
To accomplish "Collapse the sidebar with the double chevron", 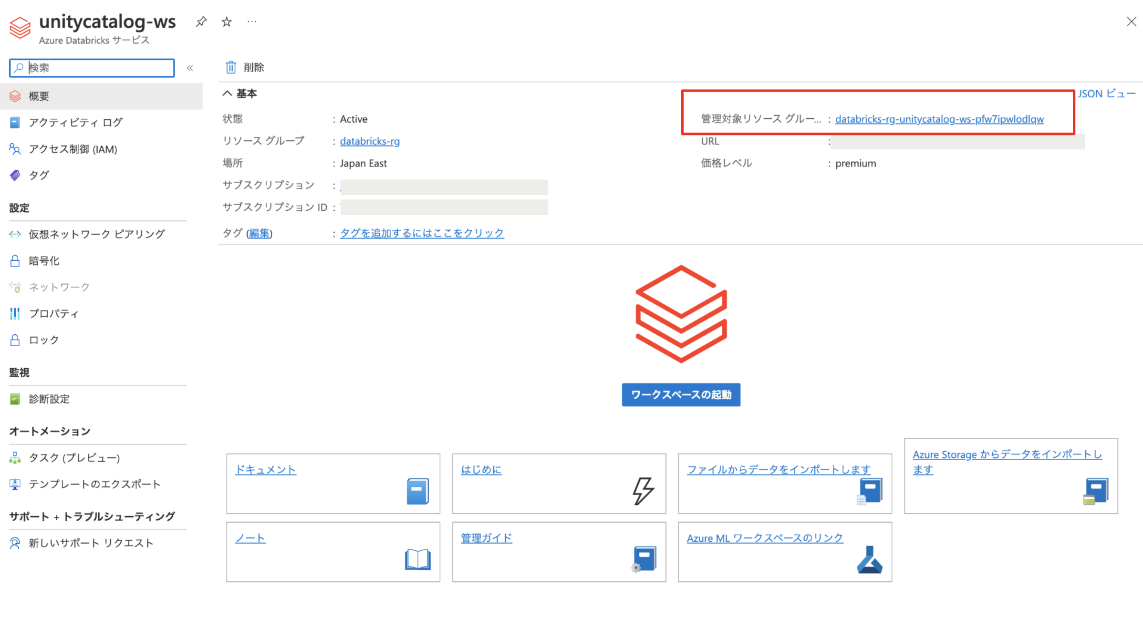I will tap(190, 68).
